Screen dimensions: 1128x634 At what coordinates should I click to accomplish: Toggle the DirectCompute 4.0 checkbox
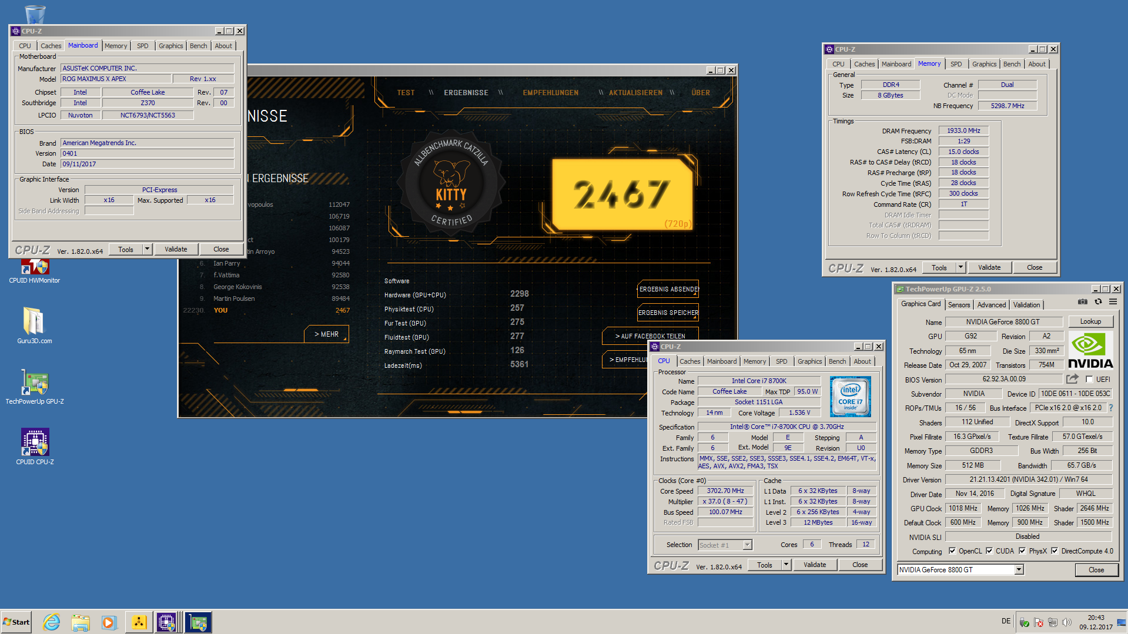pos(1055,551)
